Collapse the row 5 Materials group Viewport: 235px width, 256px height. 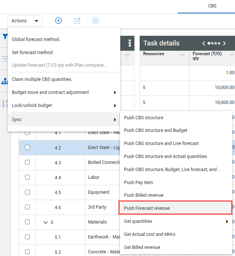click(45, 222)
